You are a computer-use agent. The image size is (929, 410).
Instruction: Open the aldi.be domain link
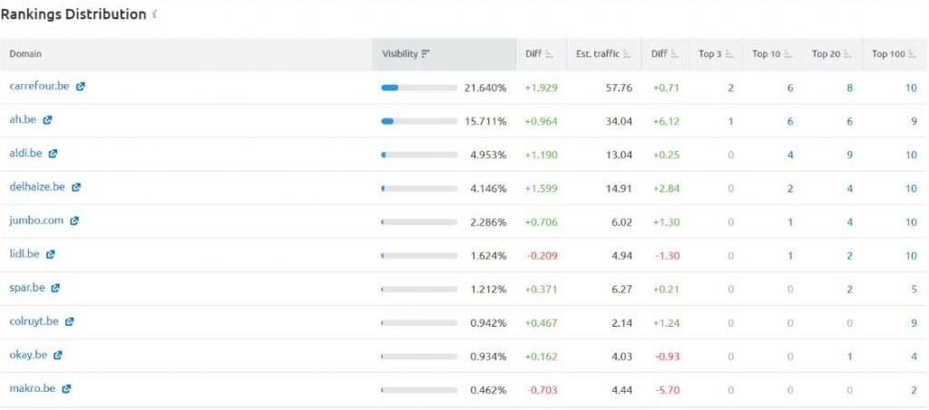point(25,154)
